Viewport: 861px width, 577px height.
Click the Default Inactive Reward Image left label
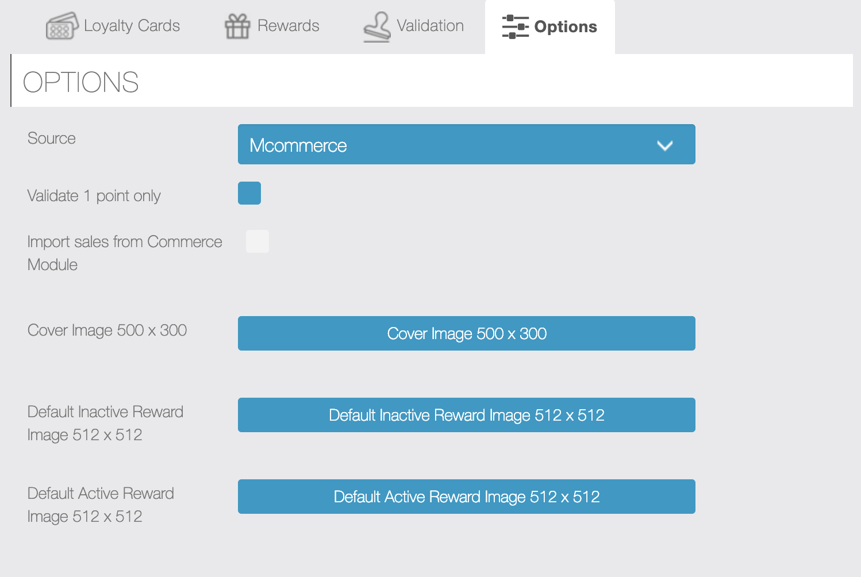(105, 423)
